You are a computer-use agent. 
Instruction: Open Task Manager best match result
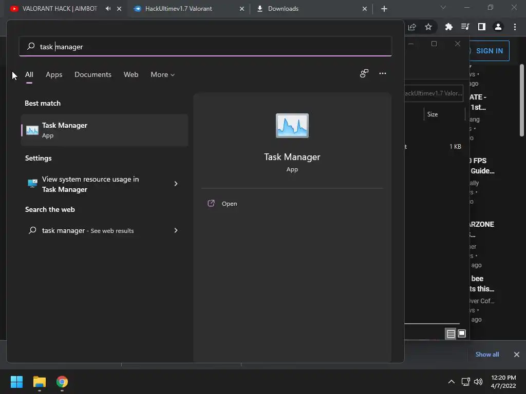pyautogui.click(x=104, y=130)
